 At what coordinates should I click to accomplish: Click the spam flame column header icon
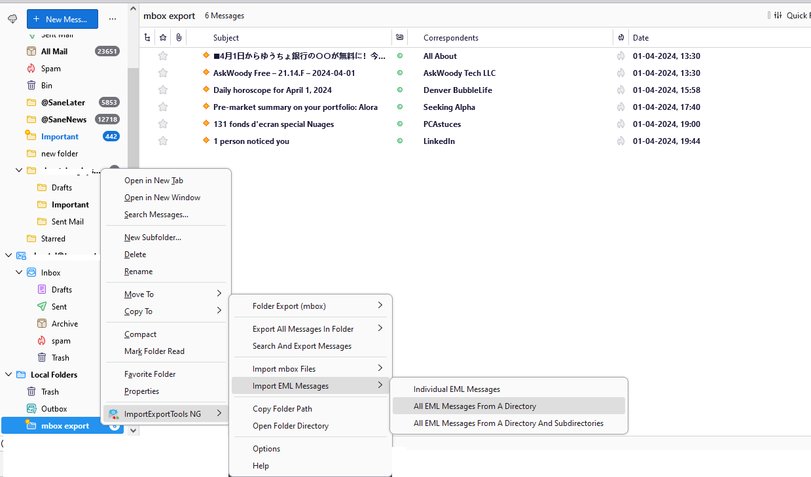(621, 38)
